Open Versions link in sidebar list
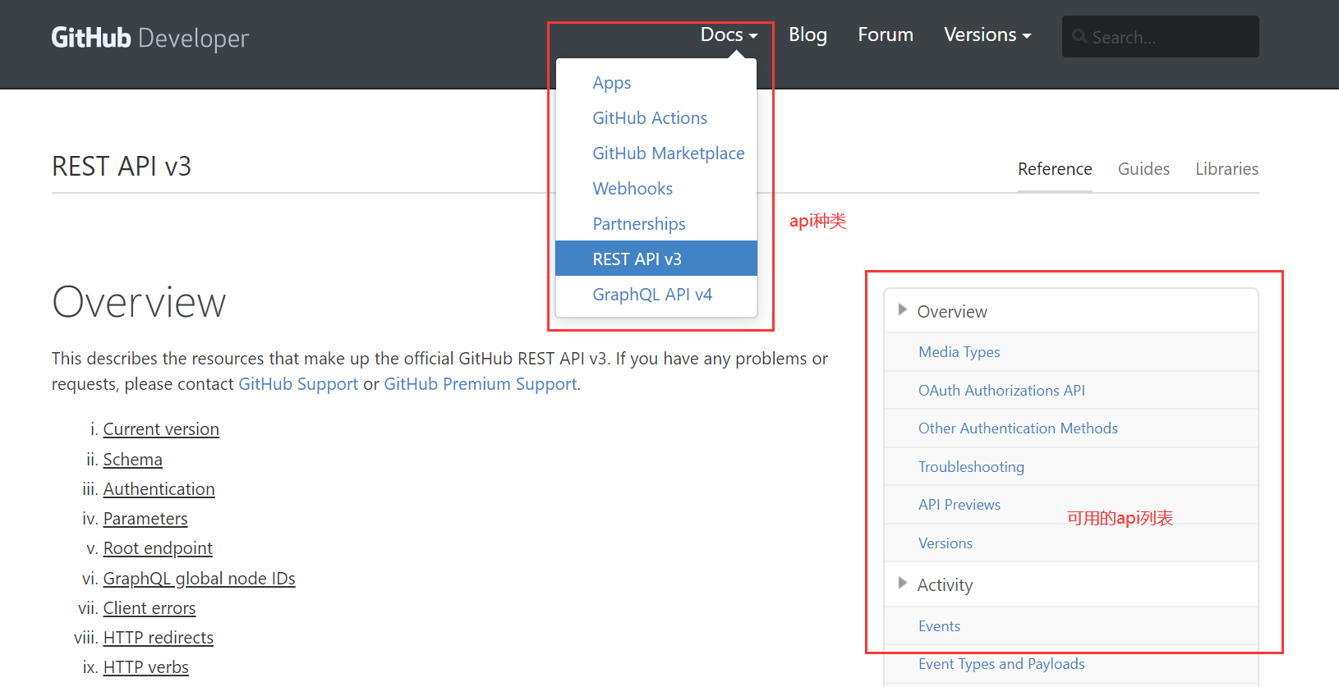 [946, 543]
